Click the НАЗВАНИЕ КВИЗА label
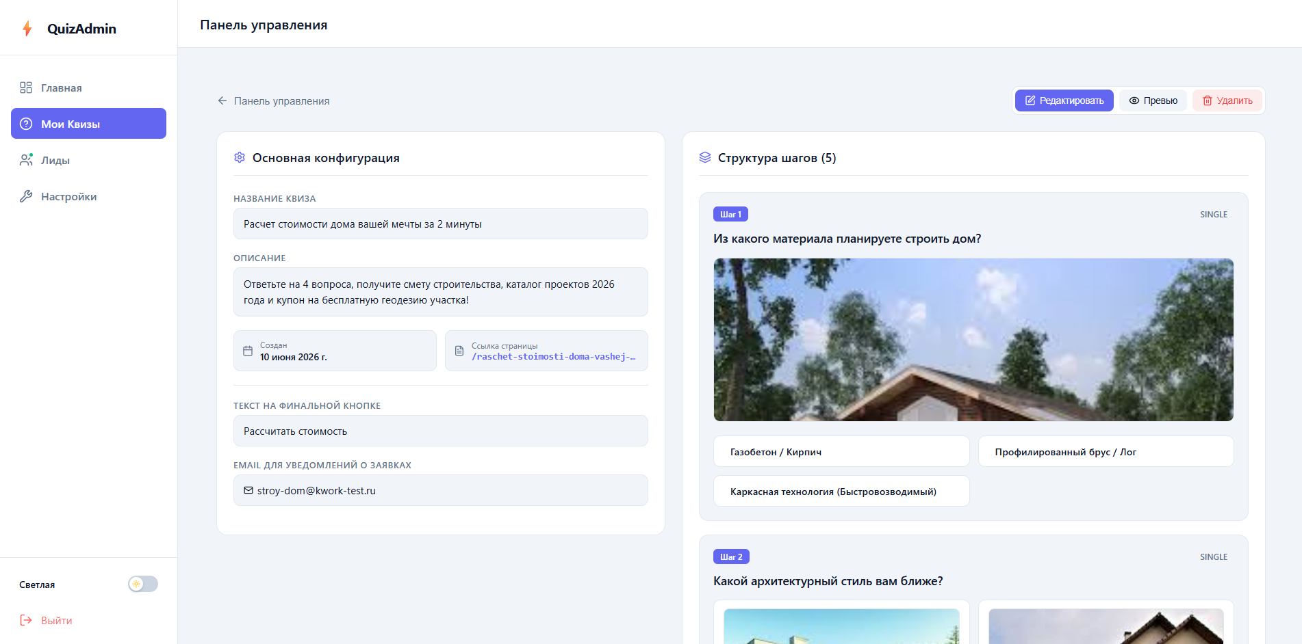The image size is (1302, 644). click(x=275, y=198)
